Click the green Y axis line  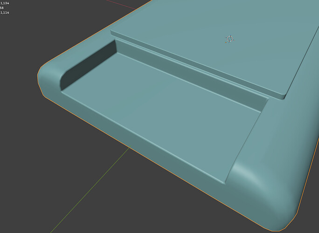(x=90, y=190)
